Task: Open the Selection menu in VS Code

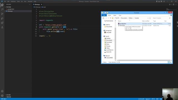Action: pos(13,1)
